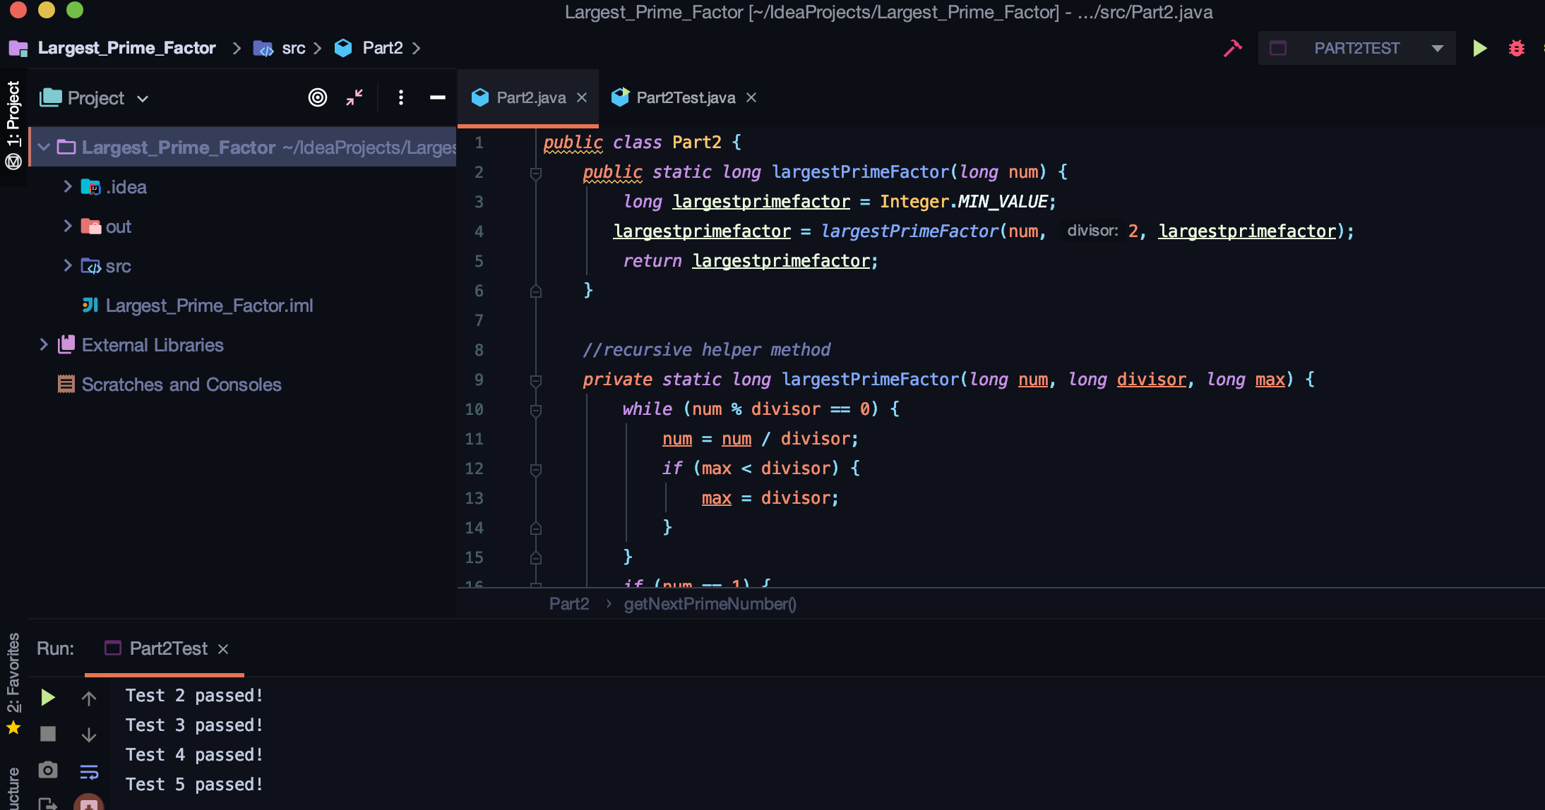Collapse all nodes in the Project tree
Viewport: 1545px width, 810px height.
[354, 97]
